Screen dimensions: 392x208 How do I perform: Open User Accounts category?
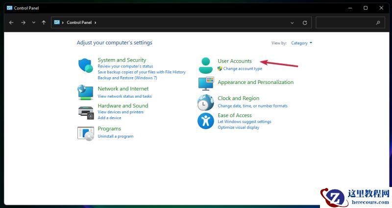235,61
